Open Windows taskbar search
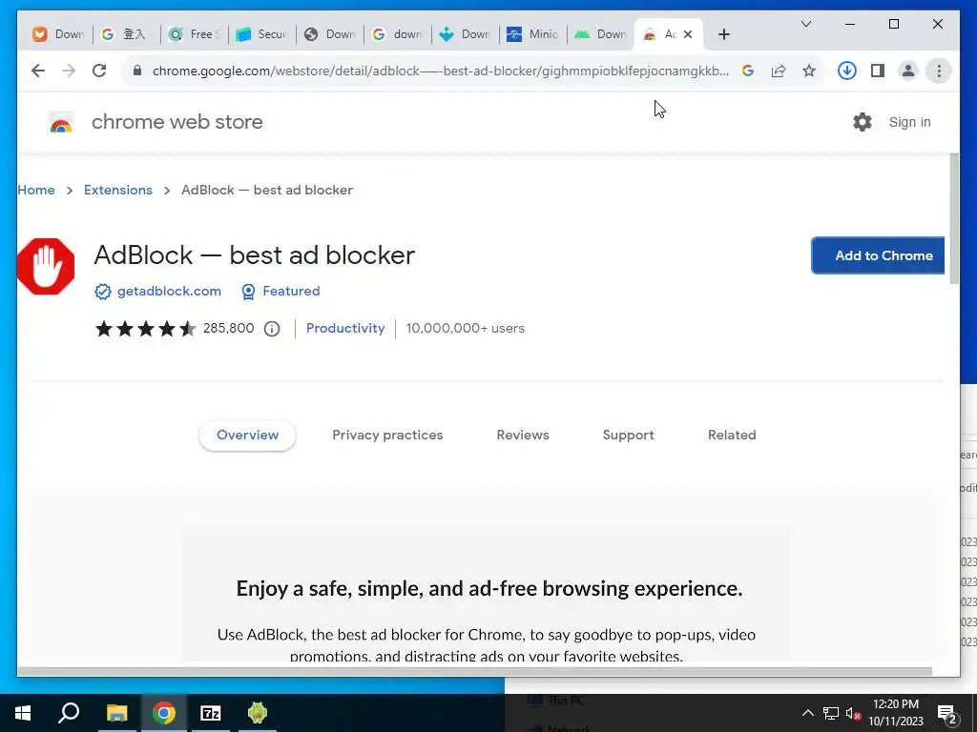This screenshot has height=732, width=977. (x=69, y=713)
